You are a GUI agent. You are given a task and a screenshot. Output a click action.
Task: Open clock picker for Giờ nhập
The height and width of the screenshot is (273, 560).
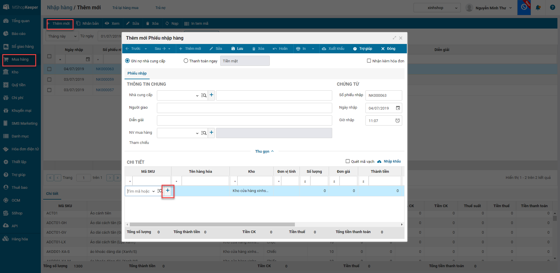click(x=398, y=121)
